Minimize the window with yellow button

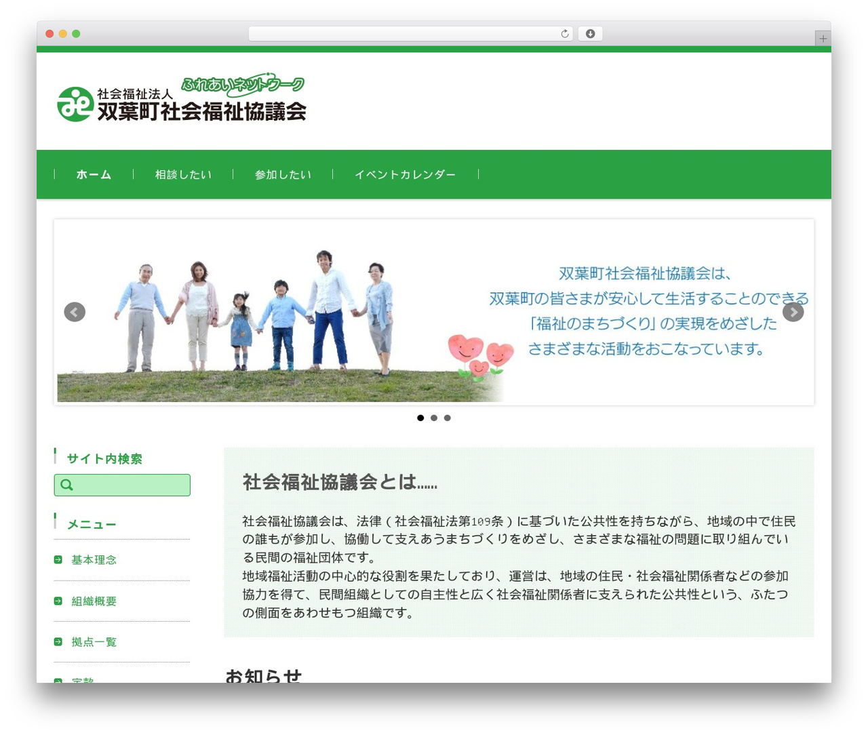[x=63, y=34]
